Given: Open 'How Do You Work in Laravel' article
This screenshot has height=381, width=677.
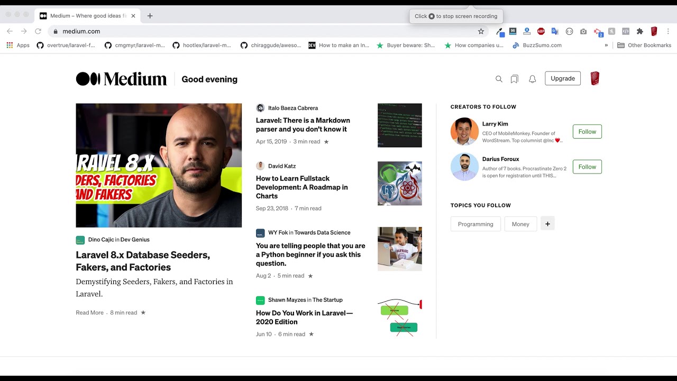Looking at the screenshot, I should tap(304, 317).
